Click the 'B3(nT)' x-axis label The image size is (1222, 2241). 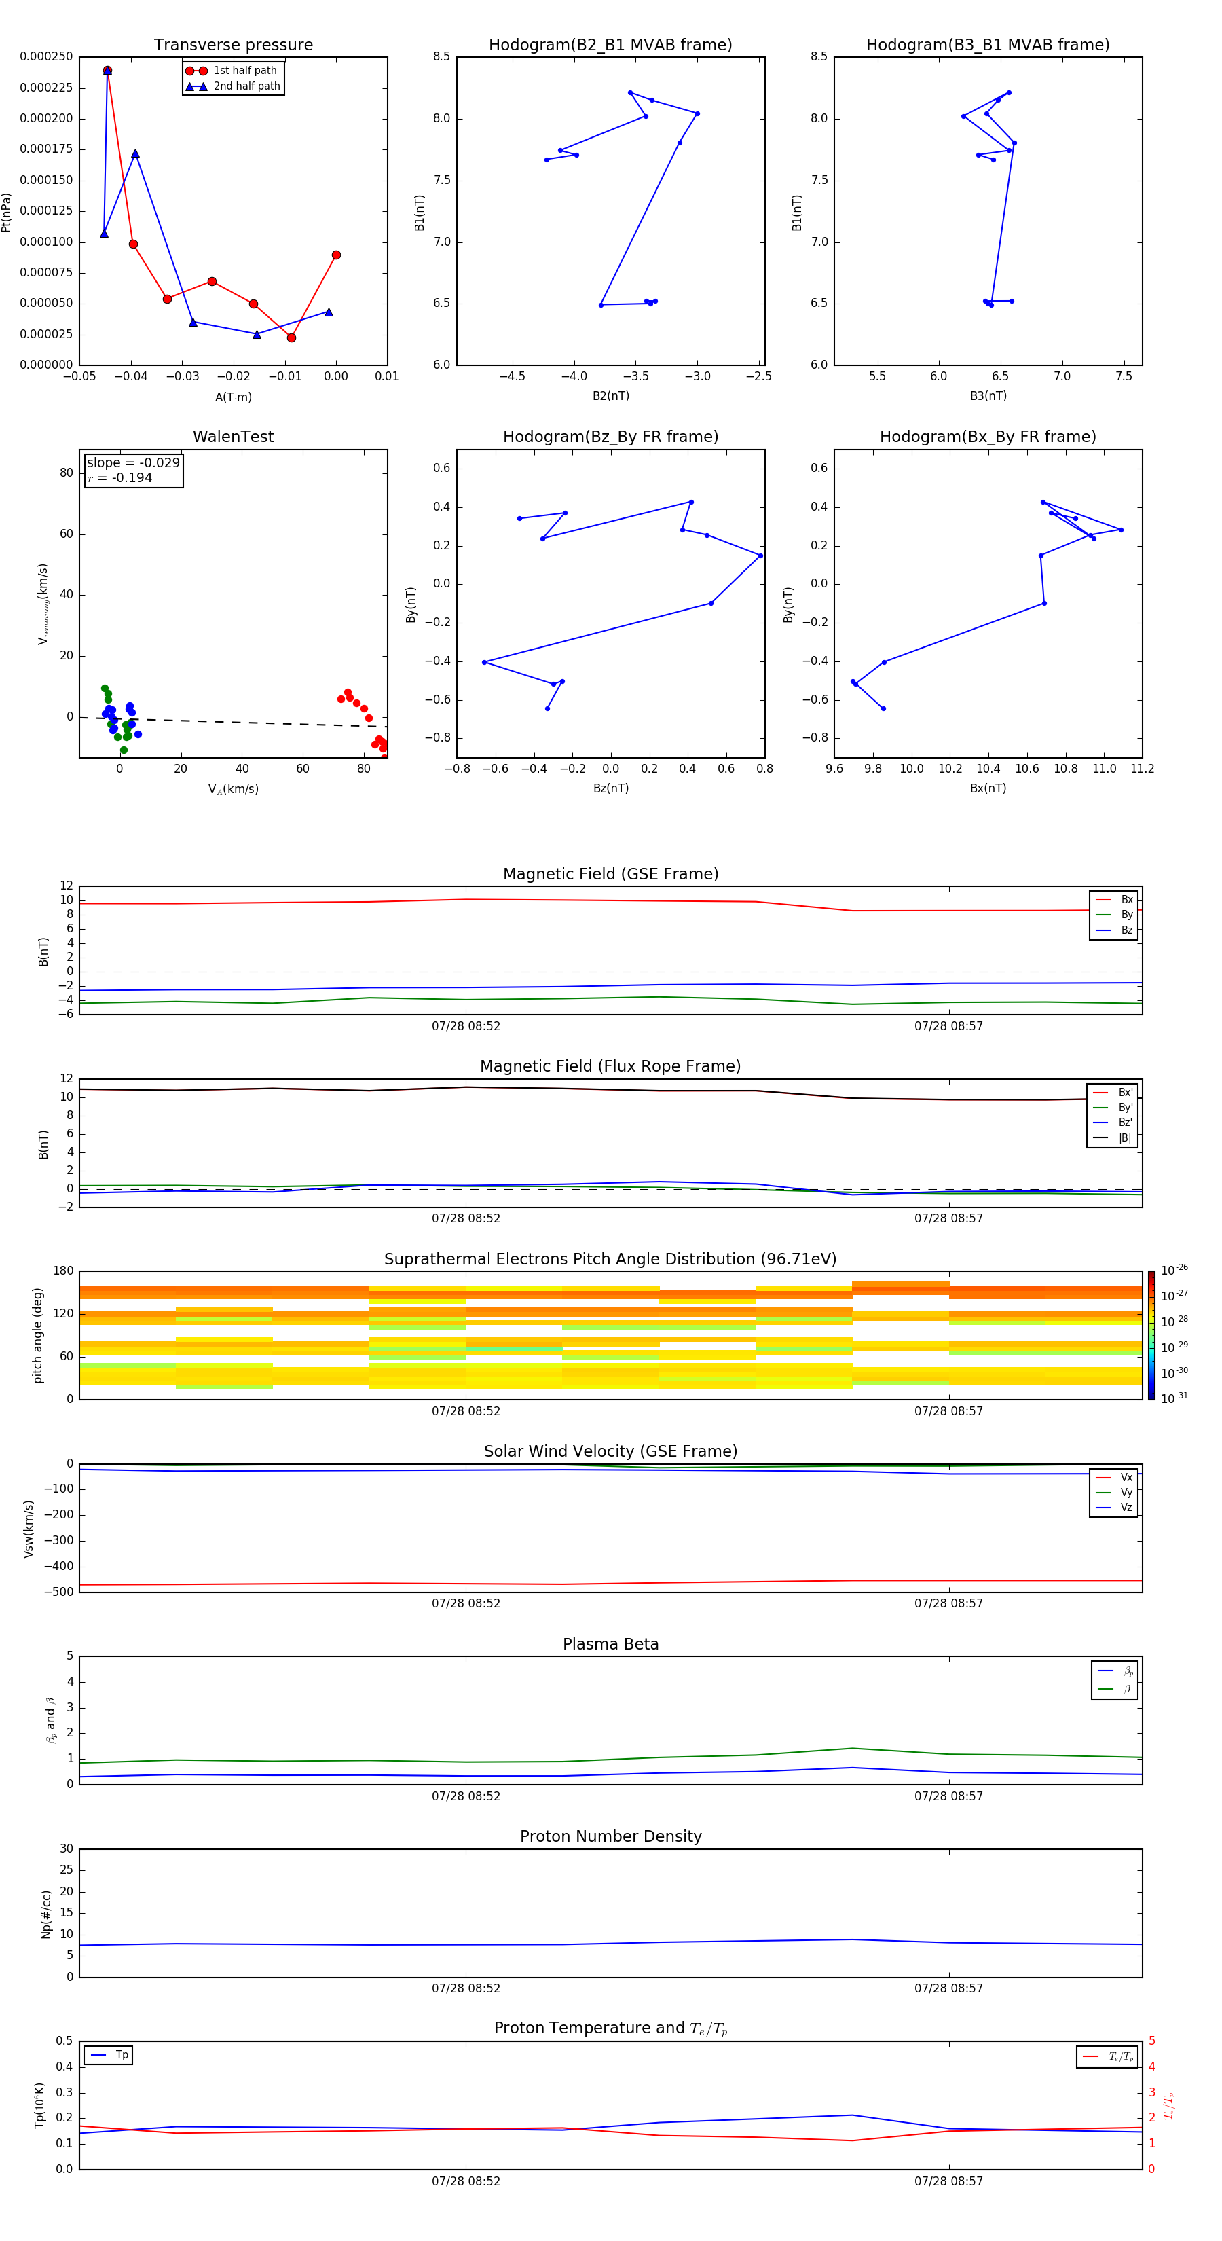click(x=988, y=396)
